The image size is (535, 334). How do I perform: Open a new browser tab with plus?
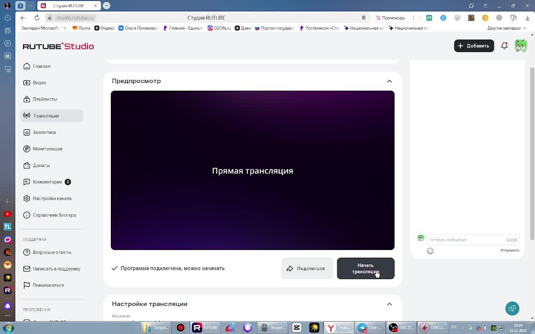[x=107, y=5]
